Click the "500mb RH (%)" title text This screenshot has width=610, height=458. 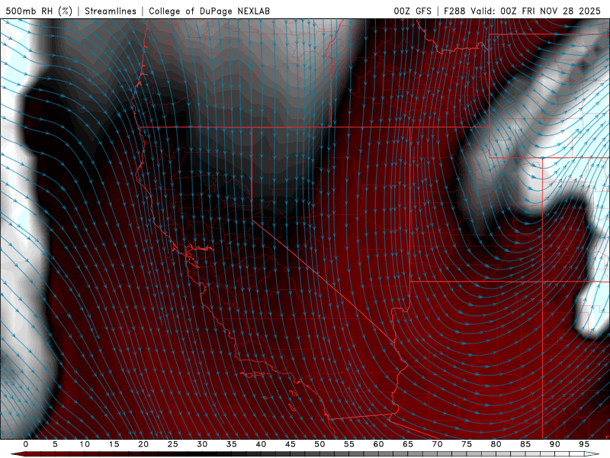pyautogui.click(x=39, y=11)
